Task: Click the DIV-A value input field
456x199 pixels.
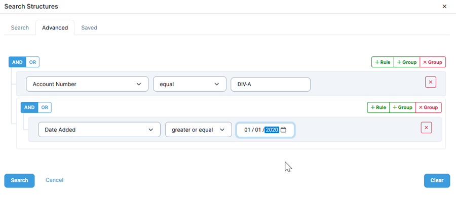Action: [271, 84]
